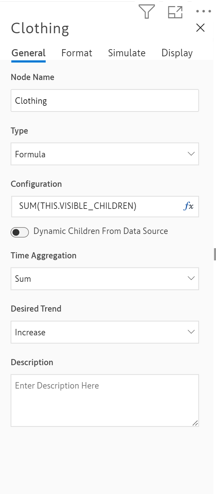
Task: Click the Description text area
Action: pyautogui.click(x=105, y=400)
